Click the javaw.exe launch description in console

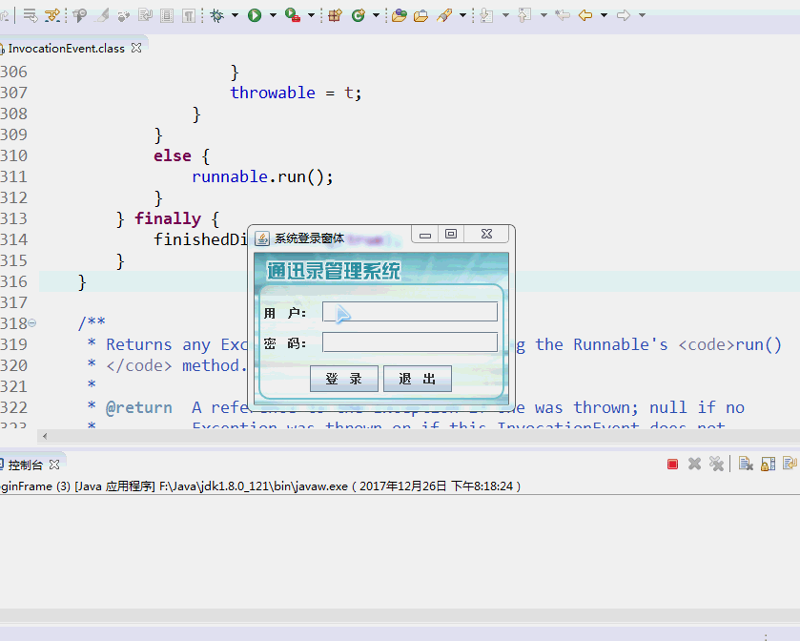[x=260, y=486]
